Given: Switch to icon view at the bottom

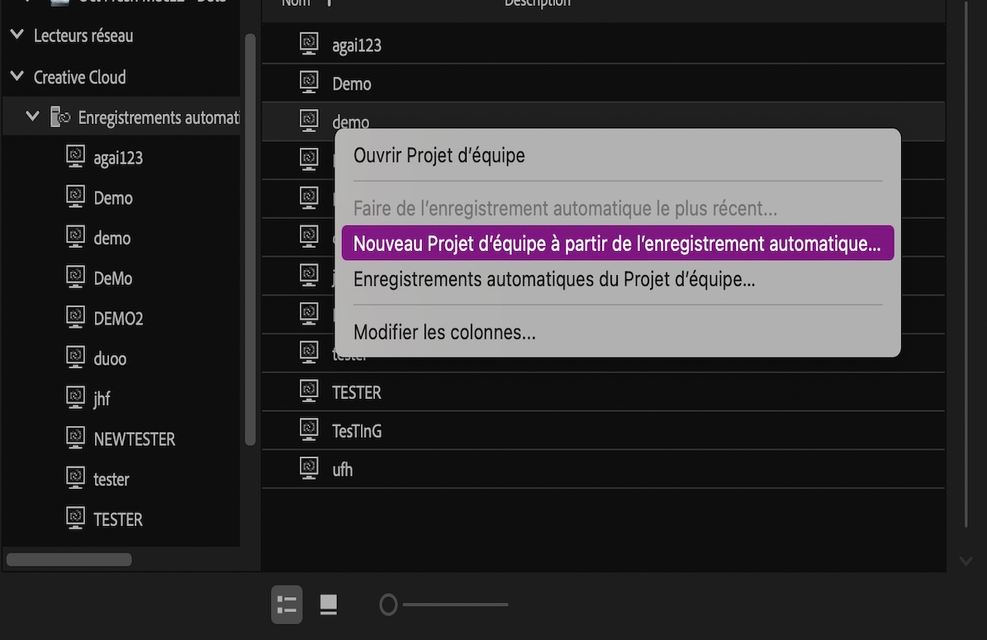Looking at the screenshot, I should click(x=327, y=604).
